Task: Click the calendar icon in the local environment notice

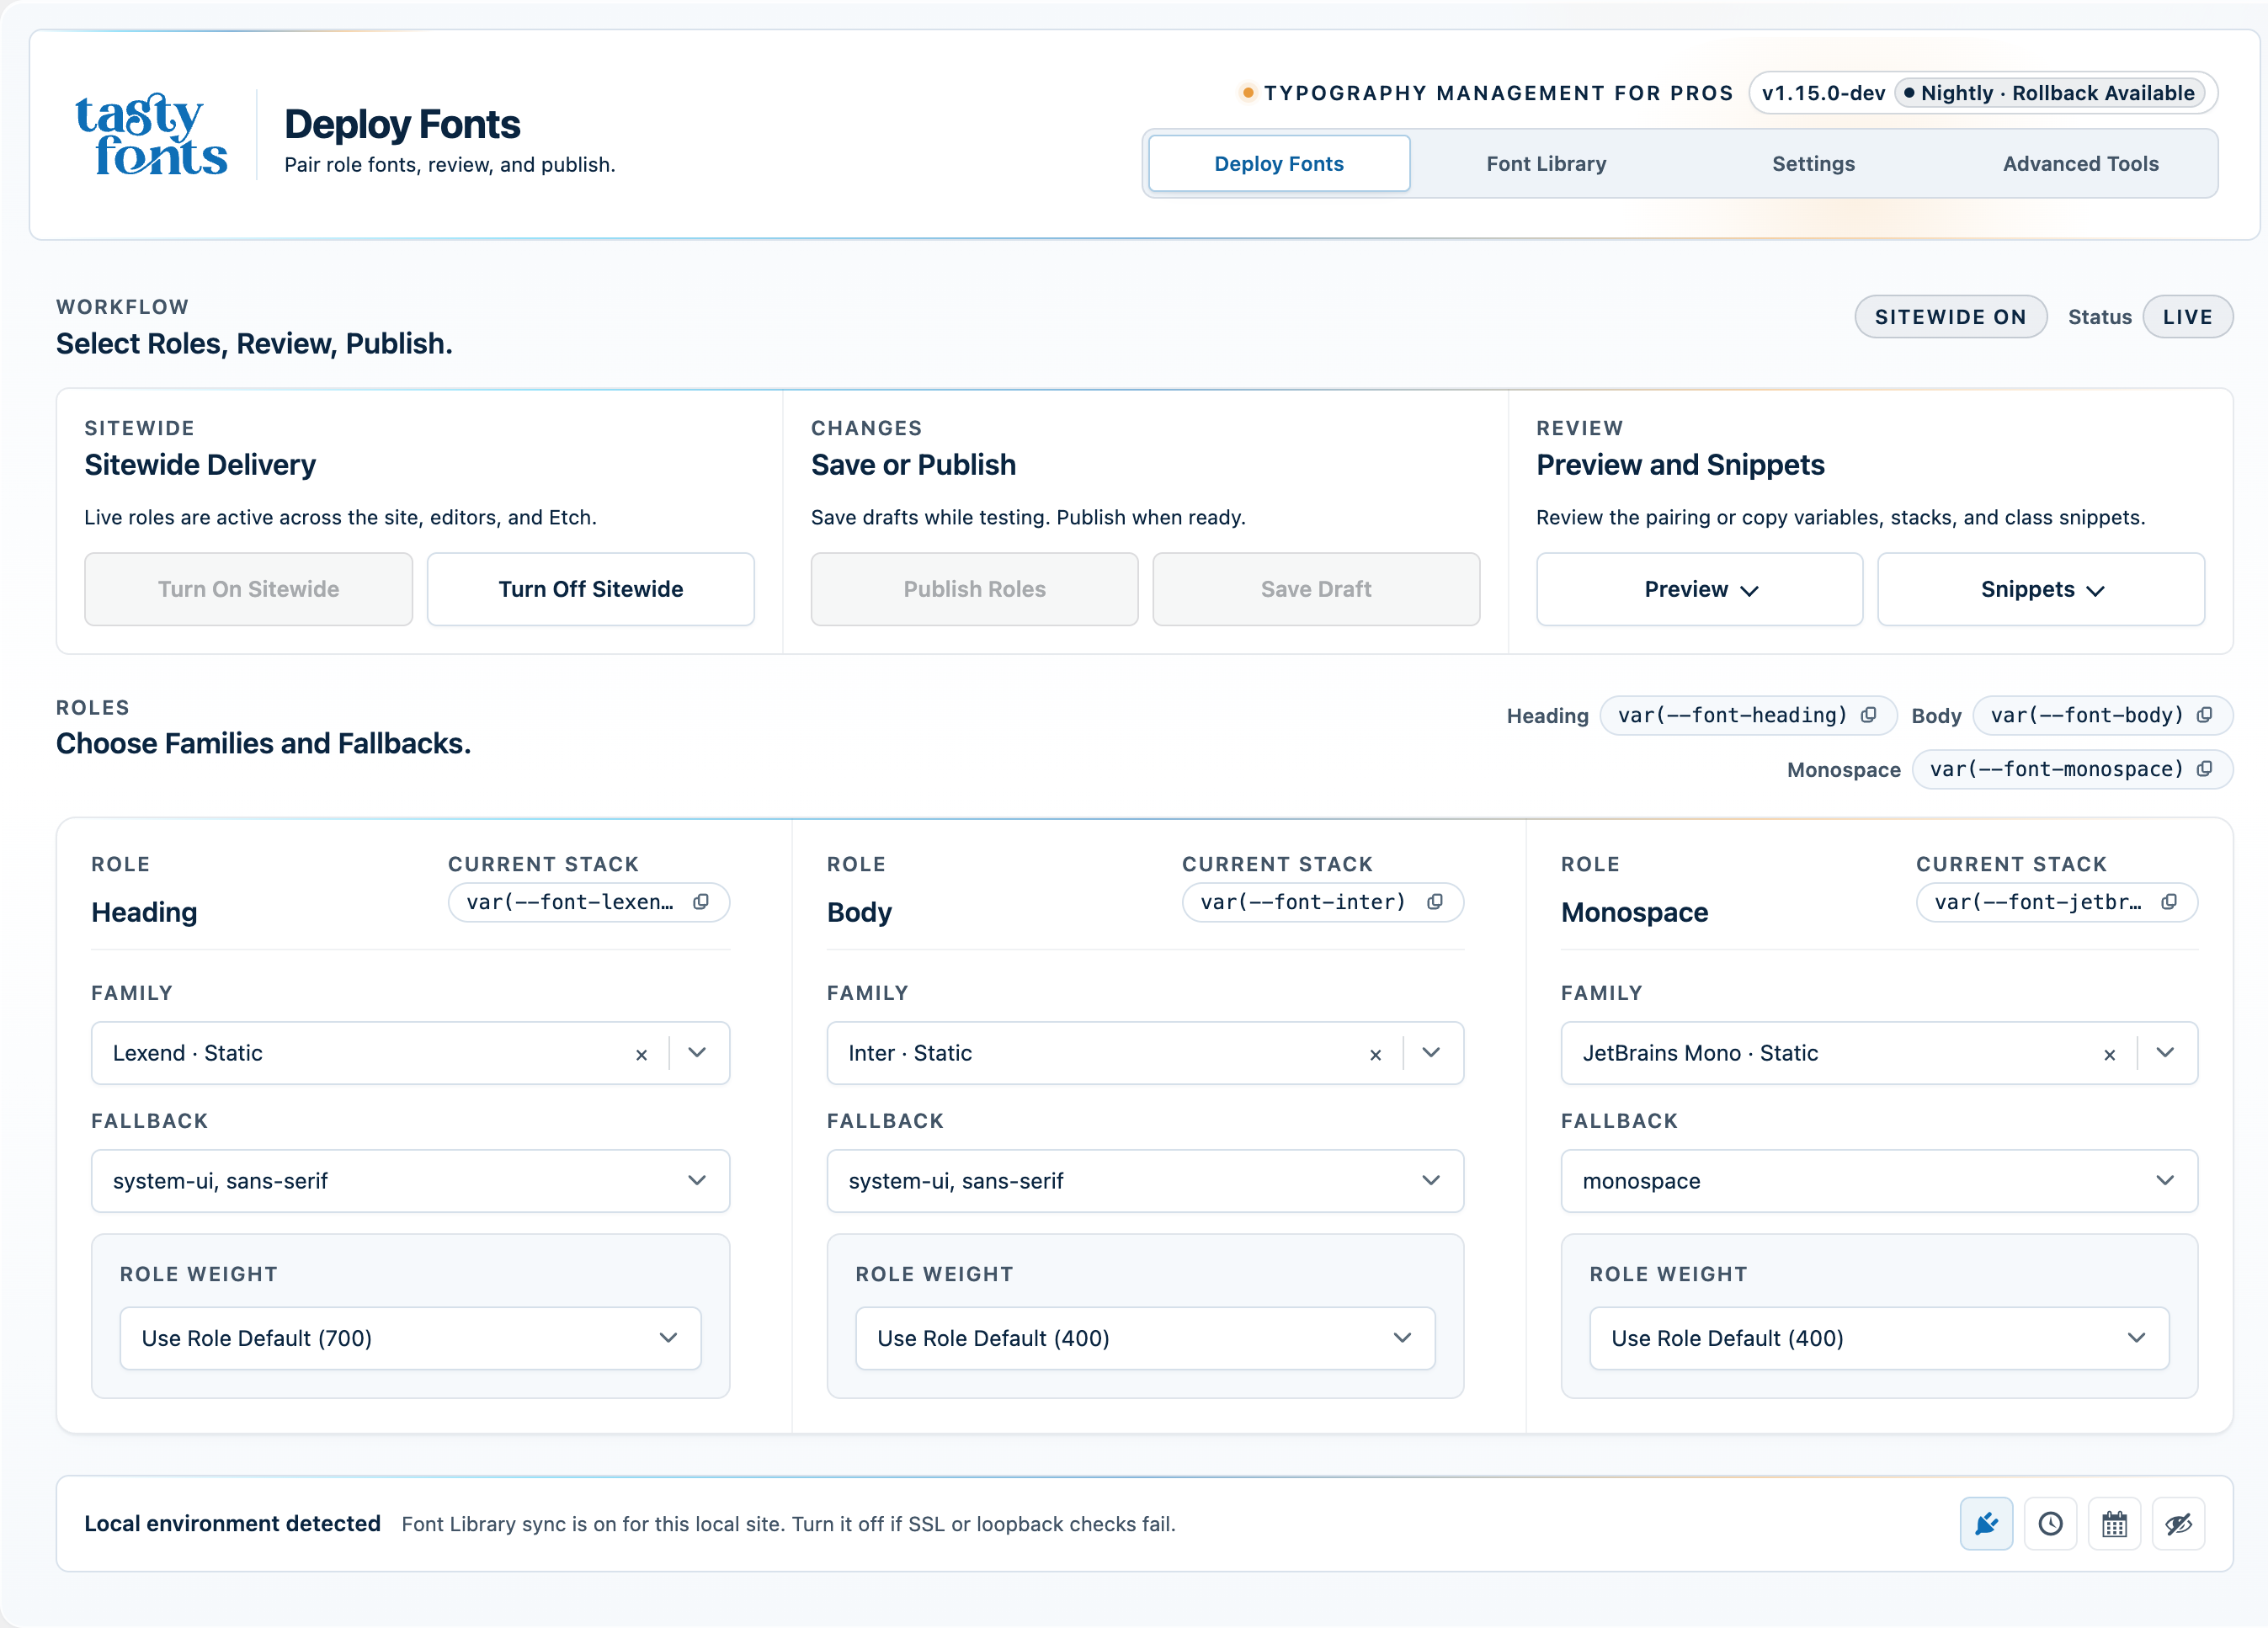Action: pos(2114,1523)
